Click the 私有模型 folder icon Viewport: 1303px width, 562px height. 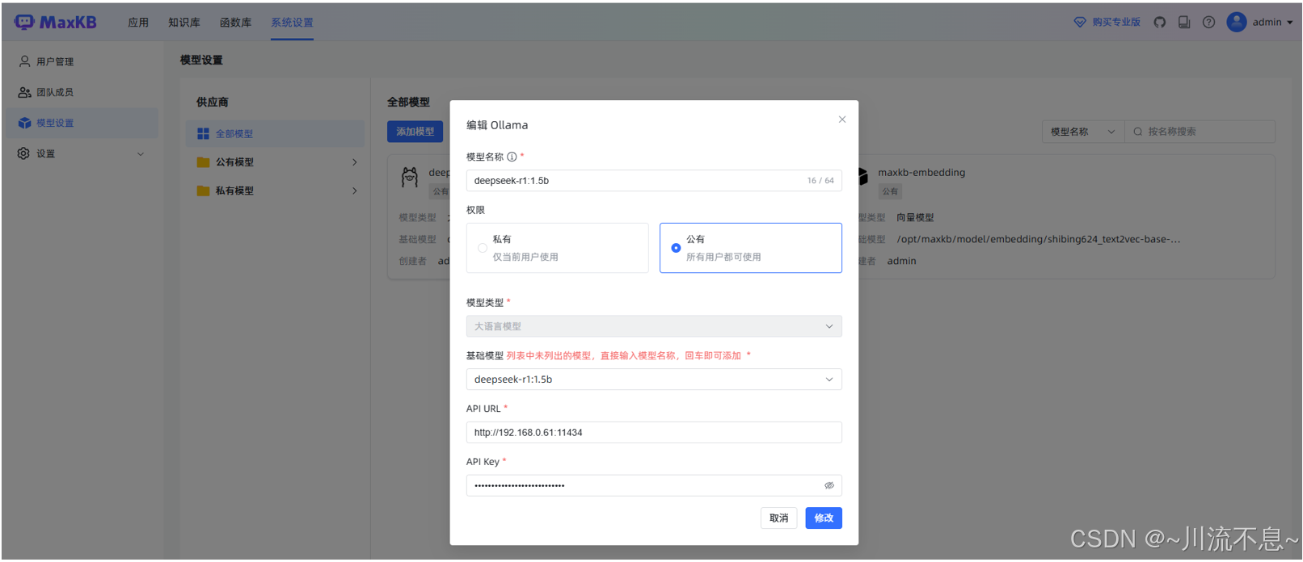coord(203,191)
